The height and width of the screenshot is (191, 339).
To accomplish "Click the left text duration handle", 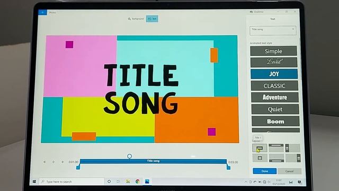I will tap(78, 167).
